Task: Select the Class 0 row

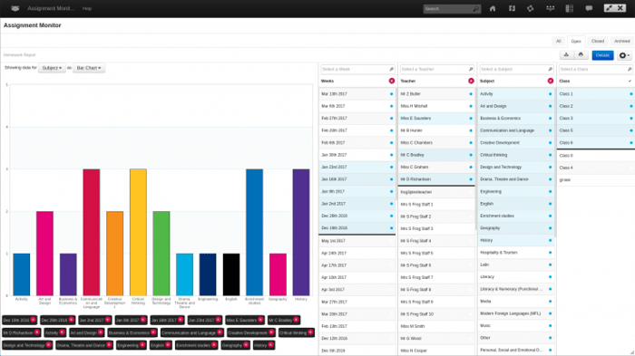Action: pyautogui.click(x=596, y=155)
